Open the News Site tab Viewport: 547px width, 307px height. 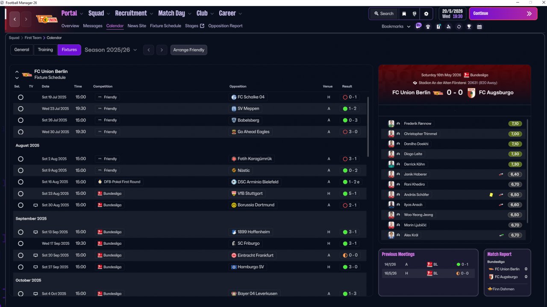point(137,26)
